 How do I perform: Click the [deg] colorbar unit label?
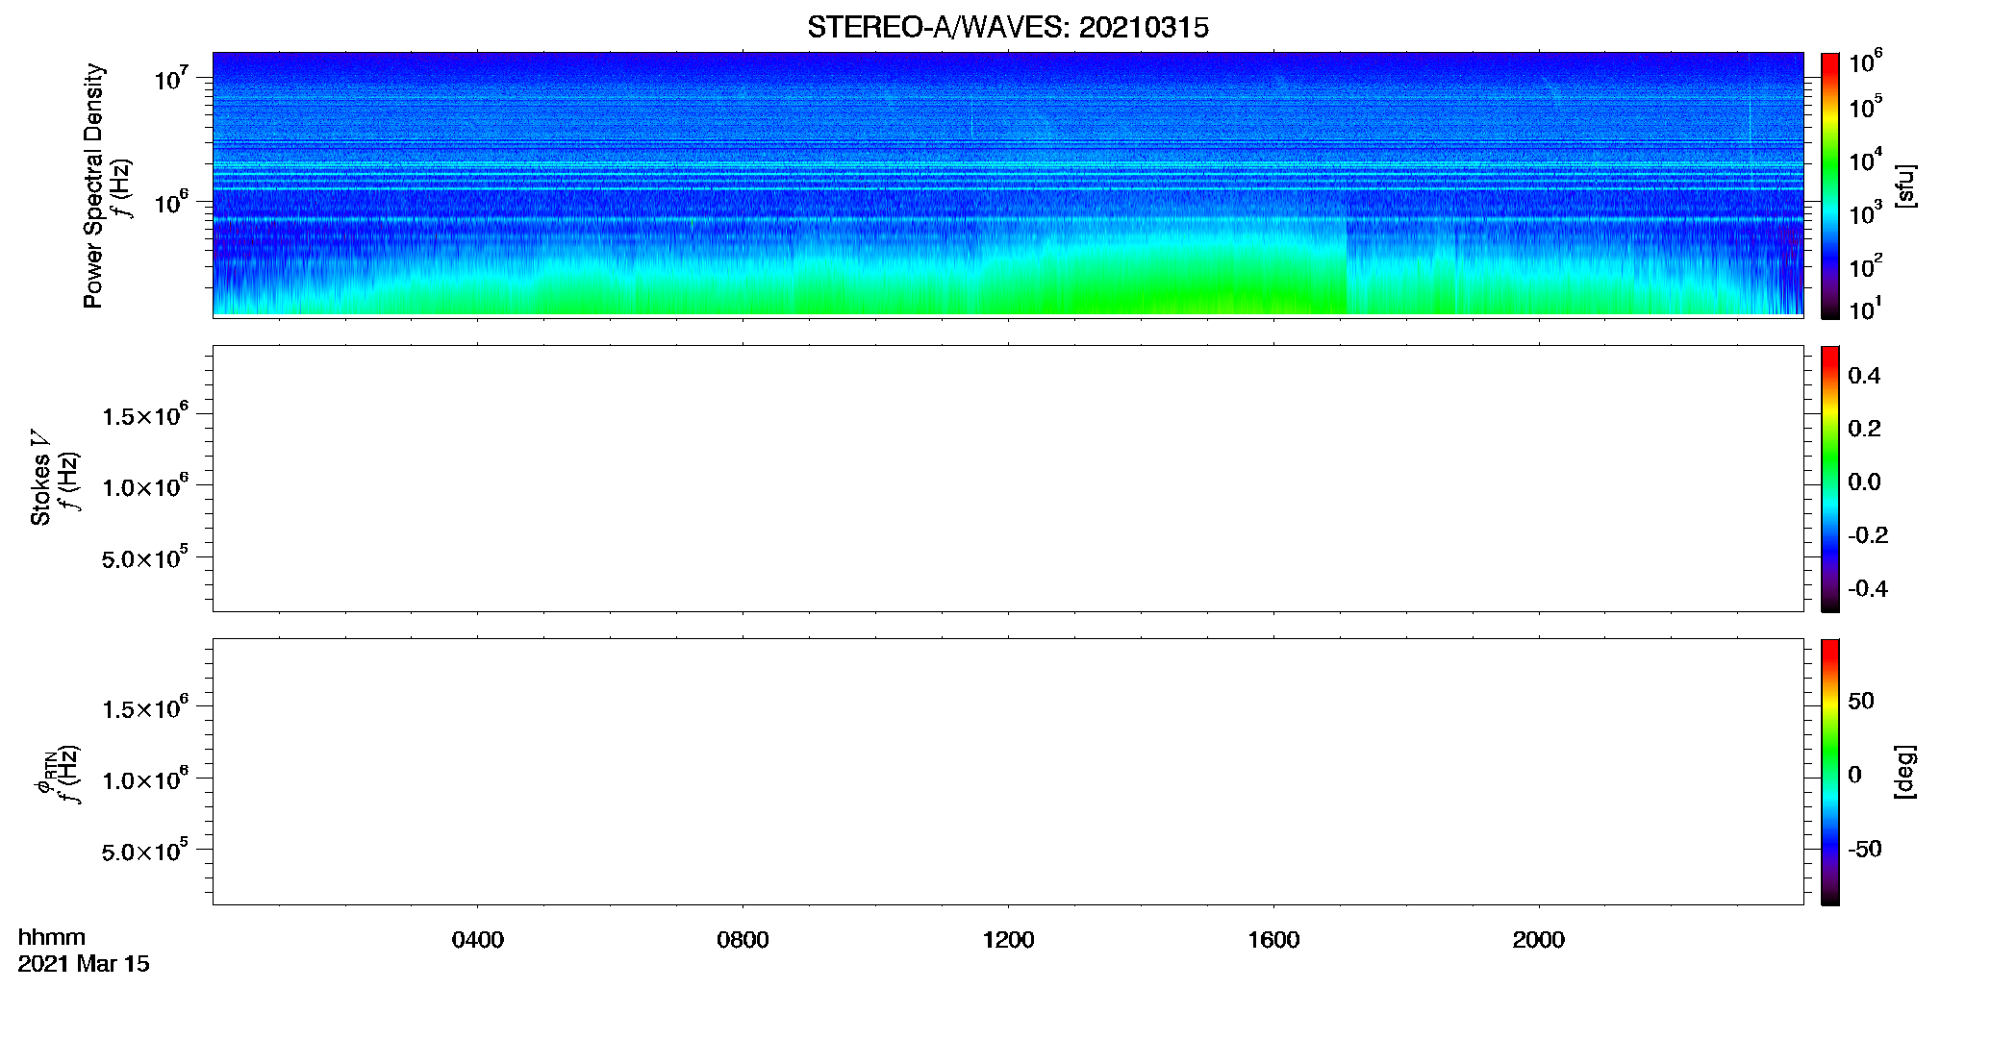[x=1905, y=772]
